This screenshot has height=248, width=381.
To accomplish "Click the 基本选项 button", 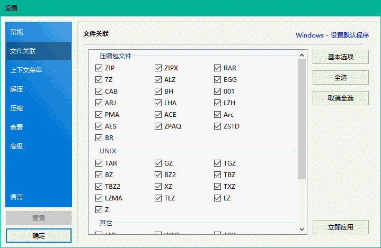I will point(340,57).
